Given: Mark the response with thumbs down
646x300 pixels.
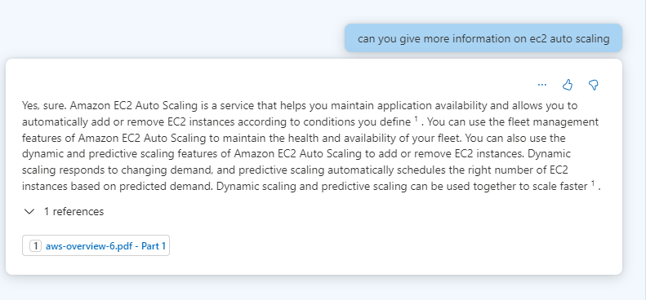Looking at the screenshot, I should coord(593,85).
